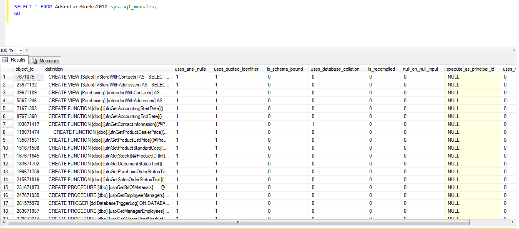Select the execute_as_principal_id column header
Image resolution: width=519 pixels, height=229 pixels.
click(473, 69)
